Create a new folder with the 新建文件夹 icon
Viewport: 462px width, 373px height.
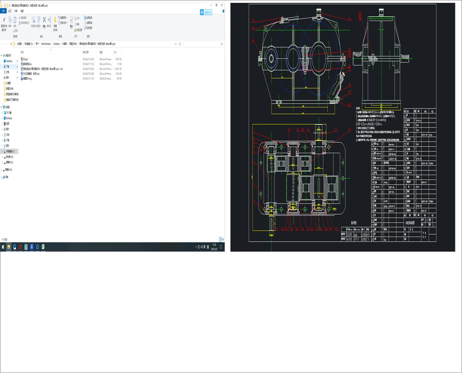click(55, 20)
